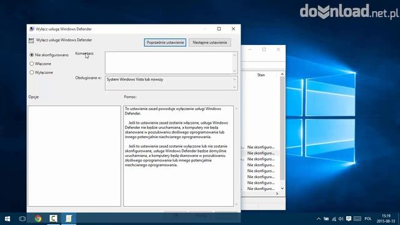Select the Nie skonfigurowano radio button
400x225 pixels.
point(32,55)
